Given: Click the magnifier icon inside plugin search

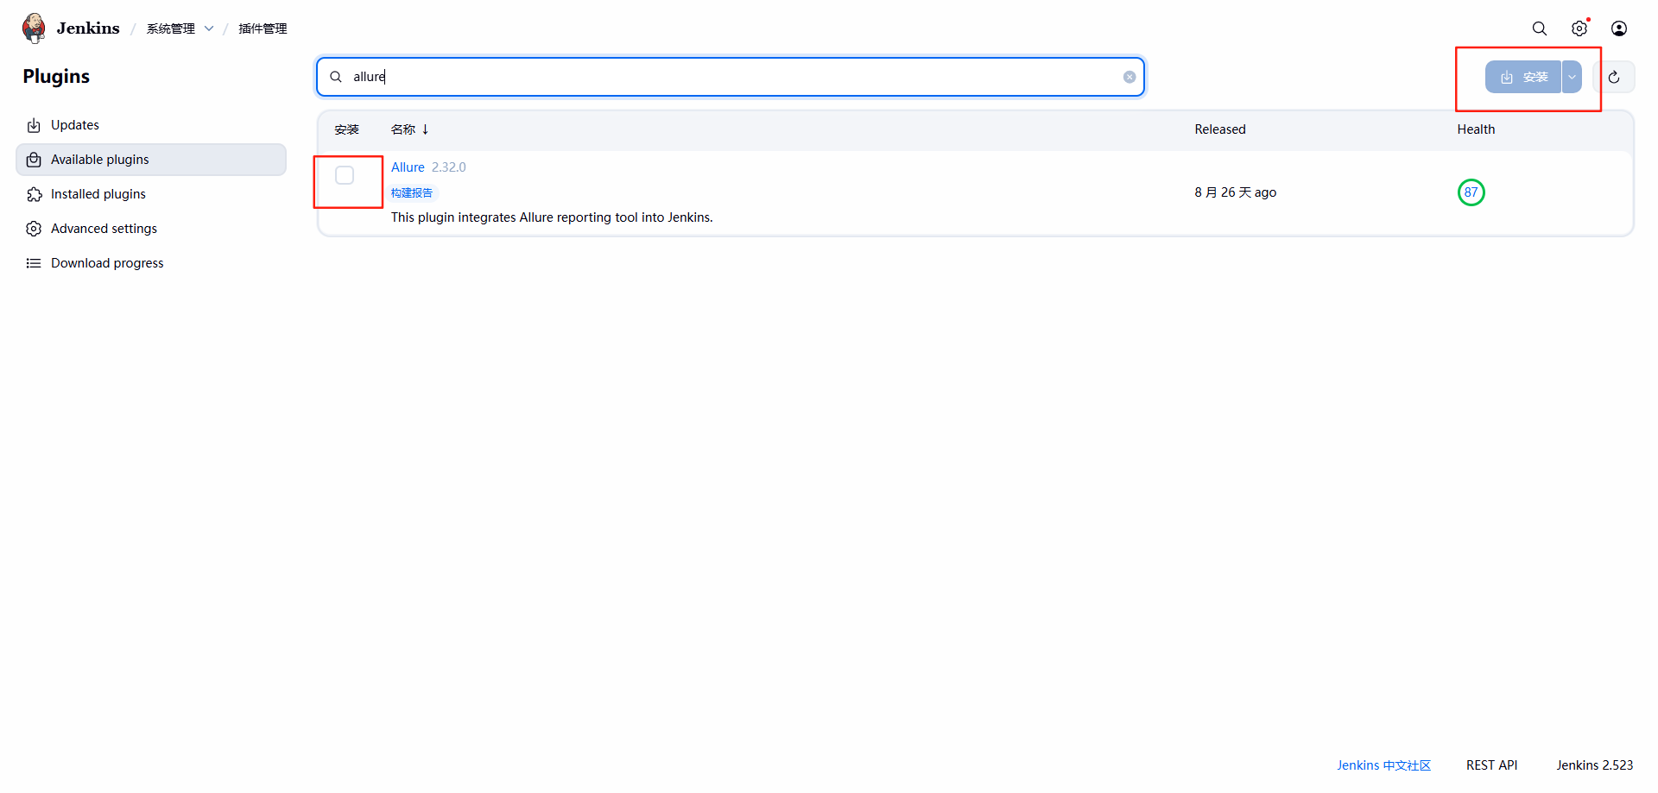Looking at the screenshot, I should (336, 77).
